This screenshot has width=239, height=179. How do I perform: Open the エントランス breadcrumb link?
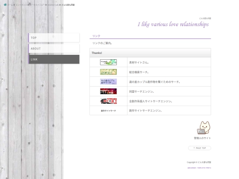(21, 5)
